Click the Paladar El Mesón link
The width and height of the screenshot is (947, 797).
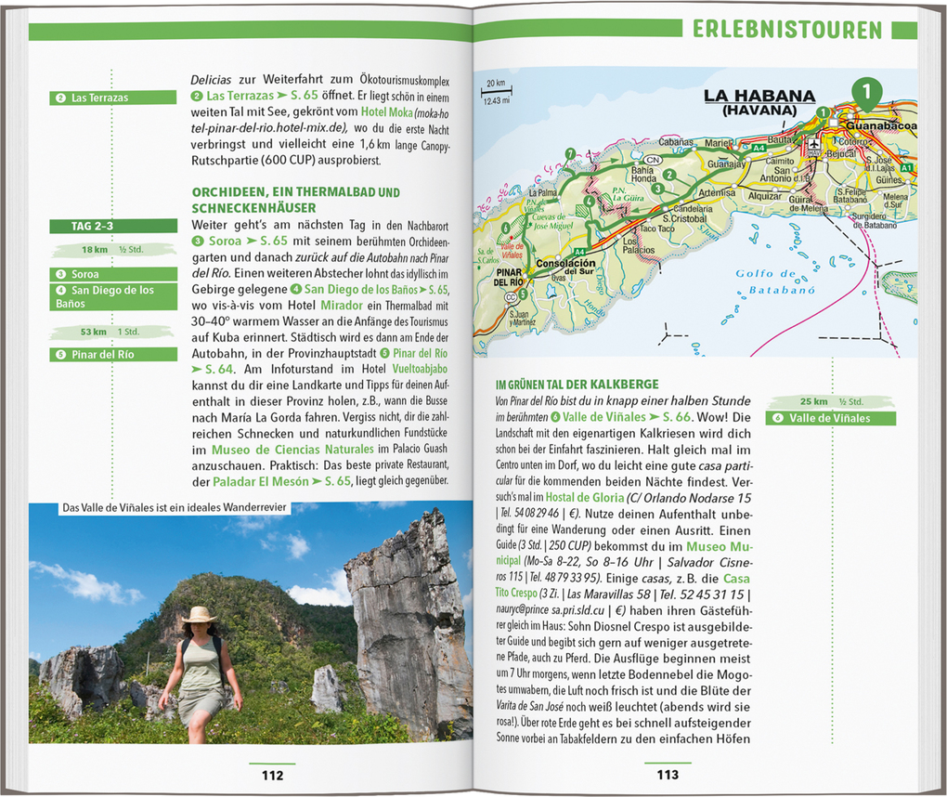click(x=260, y=481)
